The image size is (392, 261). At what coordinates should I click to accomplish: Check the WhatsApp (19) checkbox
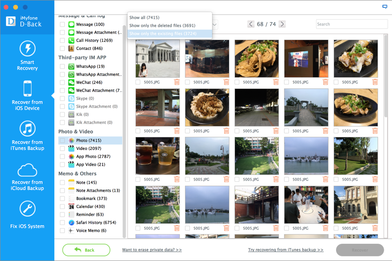click(62, 66)
